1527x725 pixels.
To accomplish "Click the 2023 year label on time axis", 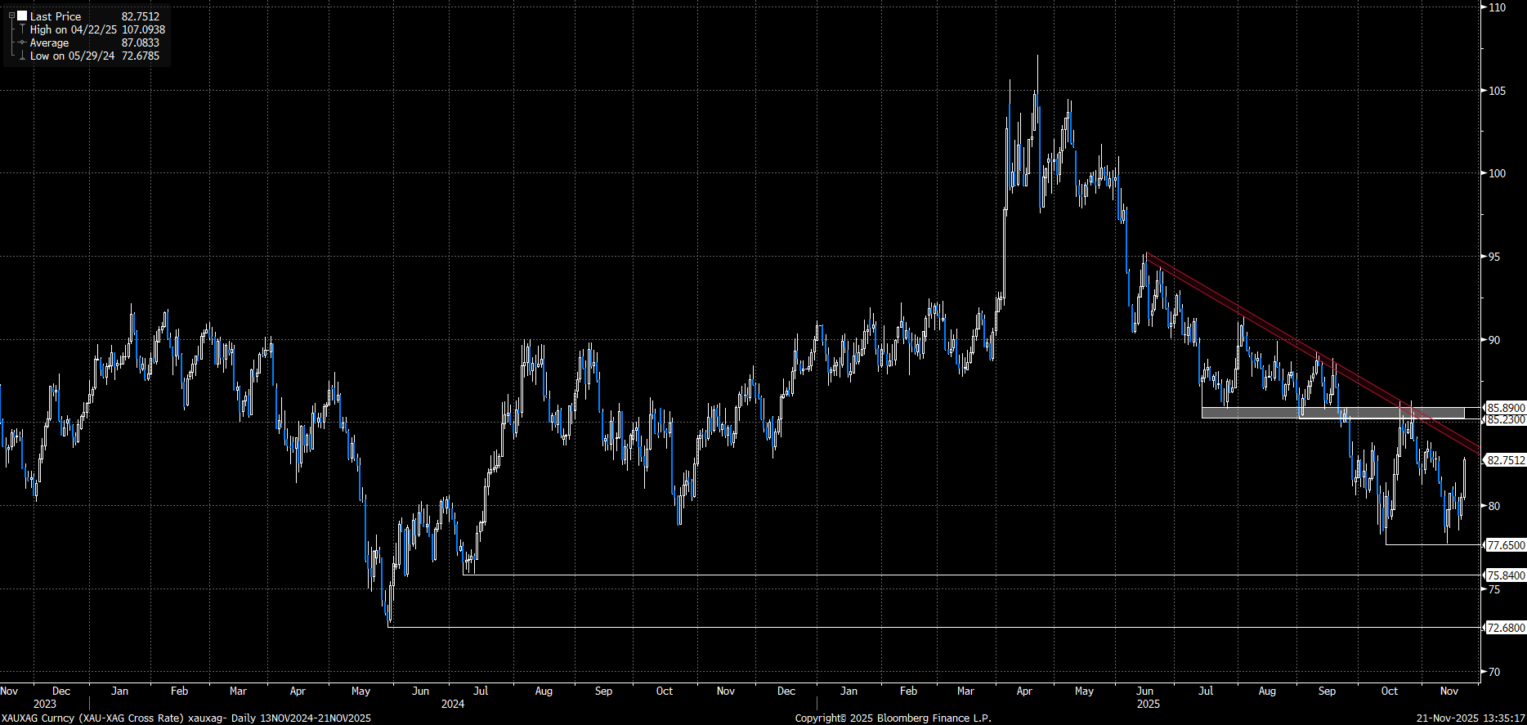I will (x=45, y=704).
